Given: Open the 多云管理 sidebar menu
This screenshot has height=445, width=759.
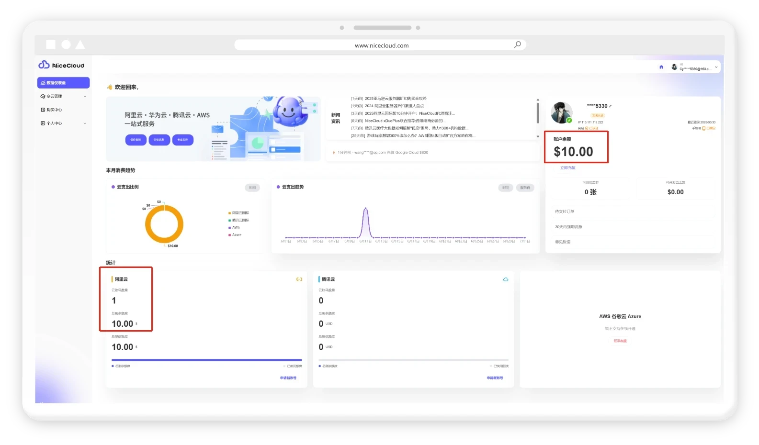Looking at the screenshot, I should point(63,96).
